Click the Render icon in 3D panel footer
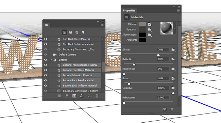Image resolution: width=221 pixels, height=123 pixels. [74, 96]
